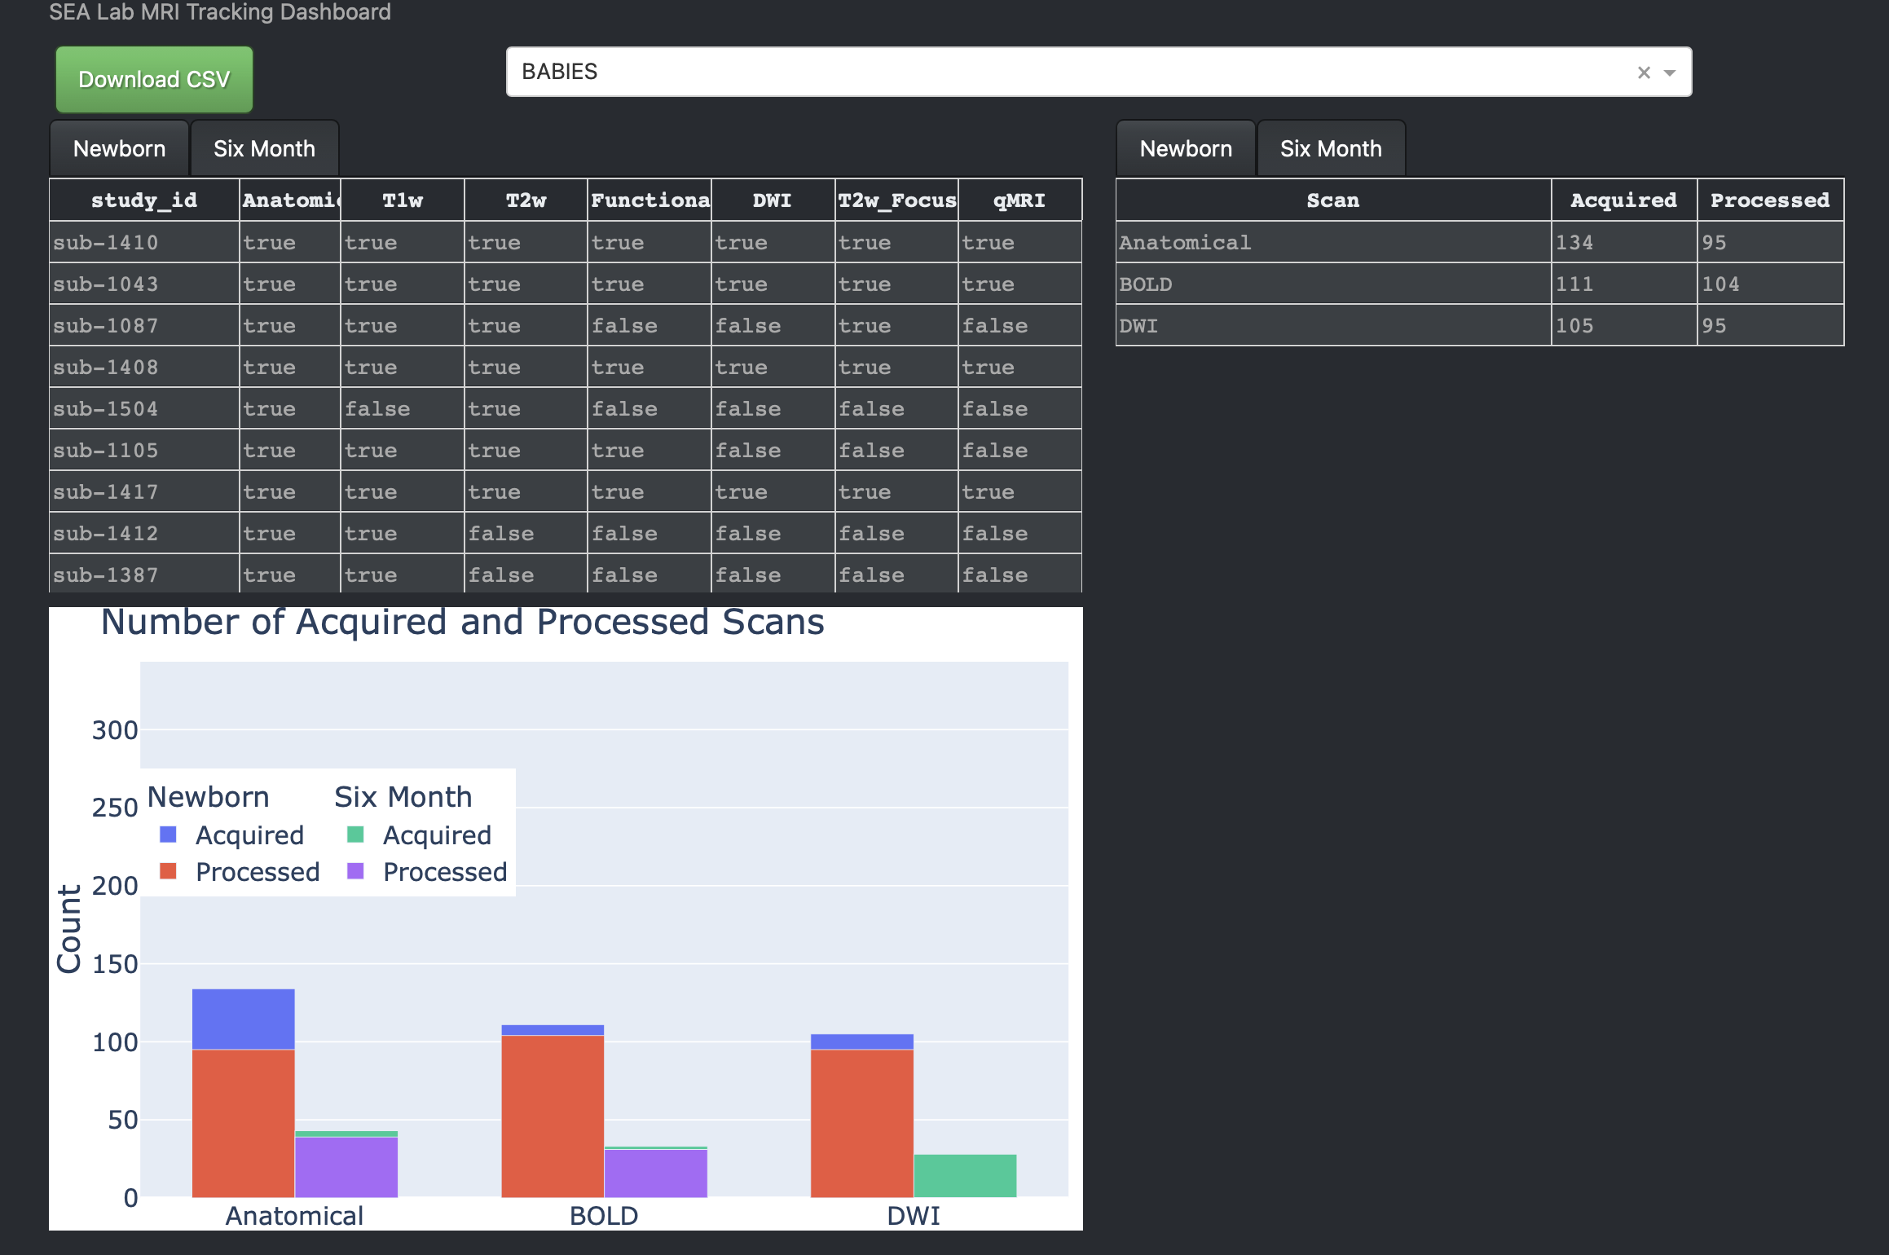Toggle Six Month Processed purple legend swatch
This screenshot has height=1255, width=1889.
point(356,871)
